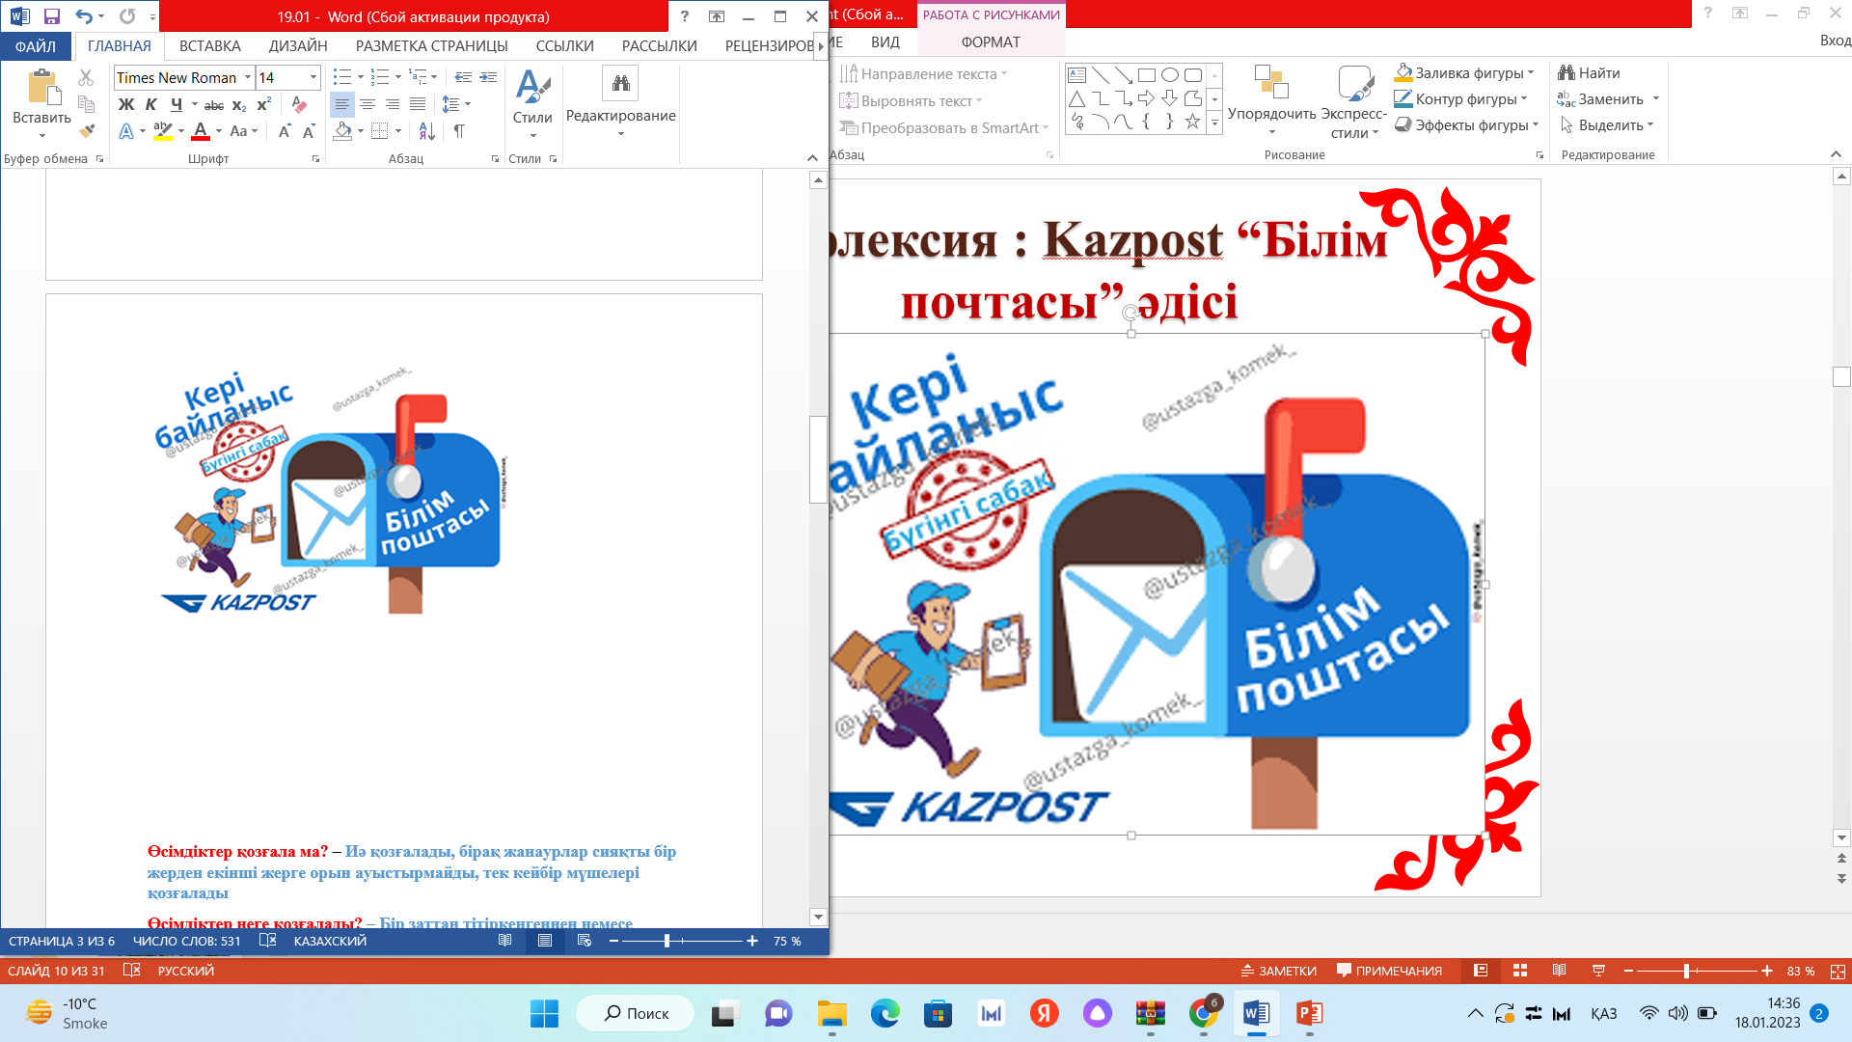Click the Format Painter brush icon
The height and width of the screenshot is (1042, 1852).
coord(87,130)
